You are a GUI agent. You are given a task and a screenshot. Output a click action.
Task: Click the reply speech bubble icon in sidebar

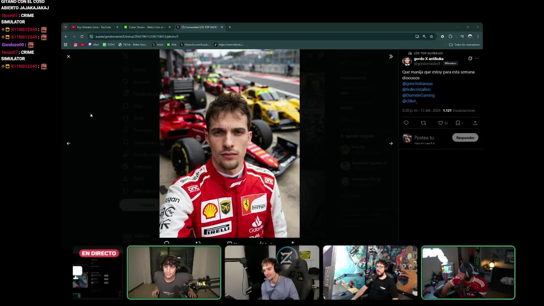(406, 123)
